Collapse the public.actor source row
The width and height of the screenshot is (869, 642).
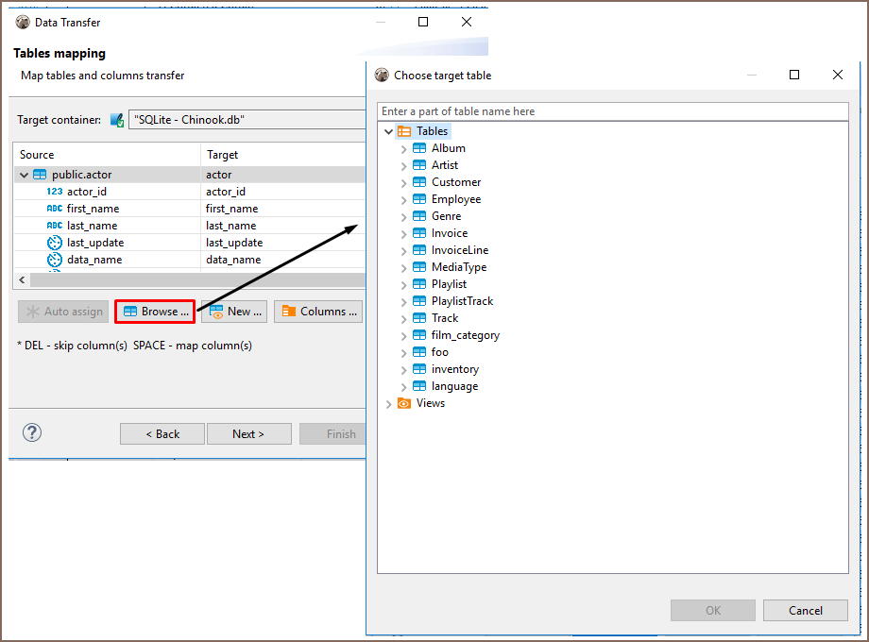[x=24, y=175]
